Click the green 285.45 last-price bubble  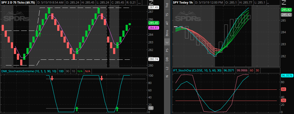[x=153, y=23]
